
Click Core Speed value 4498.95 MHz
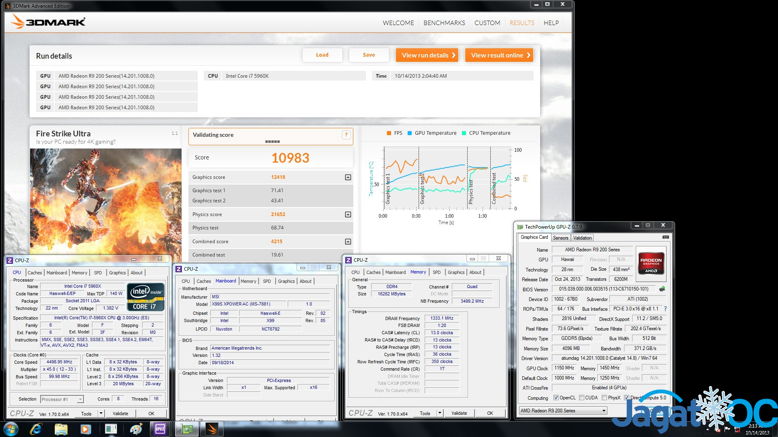[x=60, y=362]
